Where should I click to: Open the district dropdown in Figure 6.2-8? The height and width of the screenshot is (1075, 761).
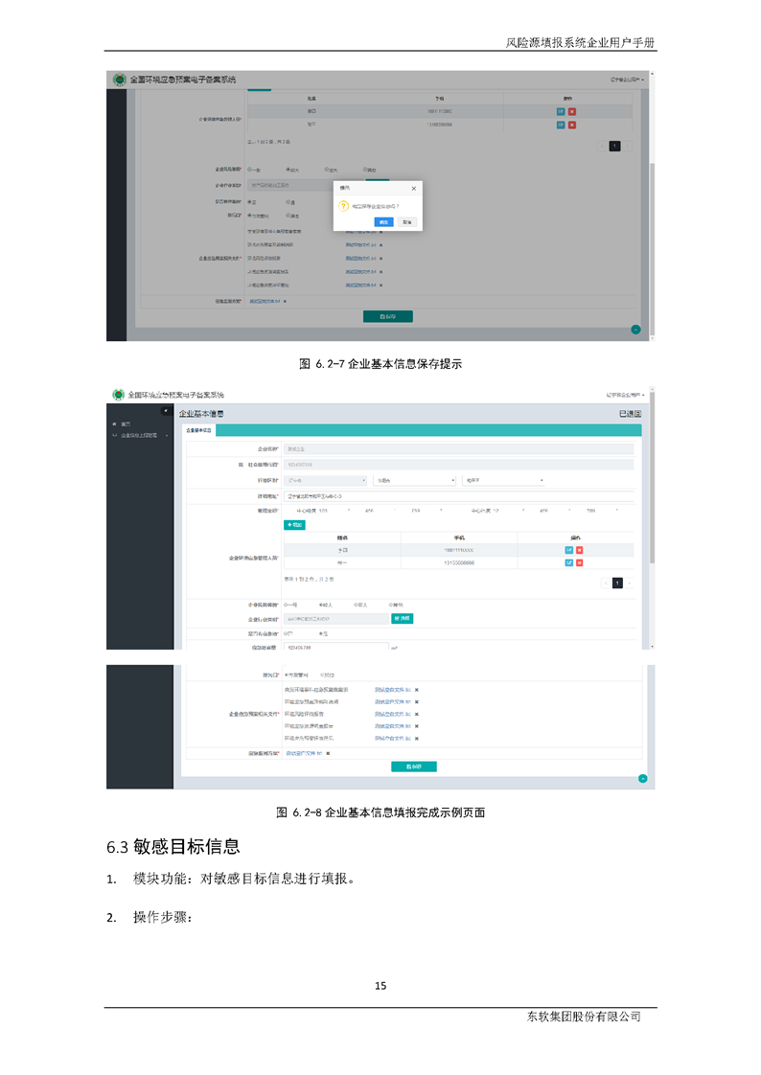(504, 481)
